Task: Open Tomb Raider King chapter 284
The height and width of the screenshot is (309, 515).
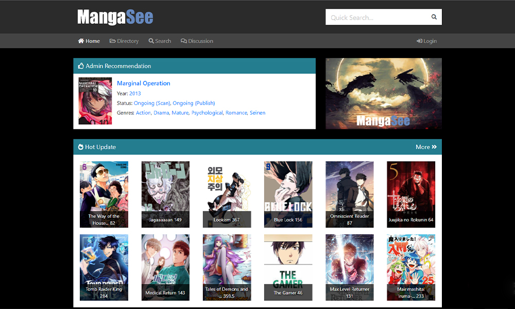Action: point(104,267)
